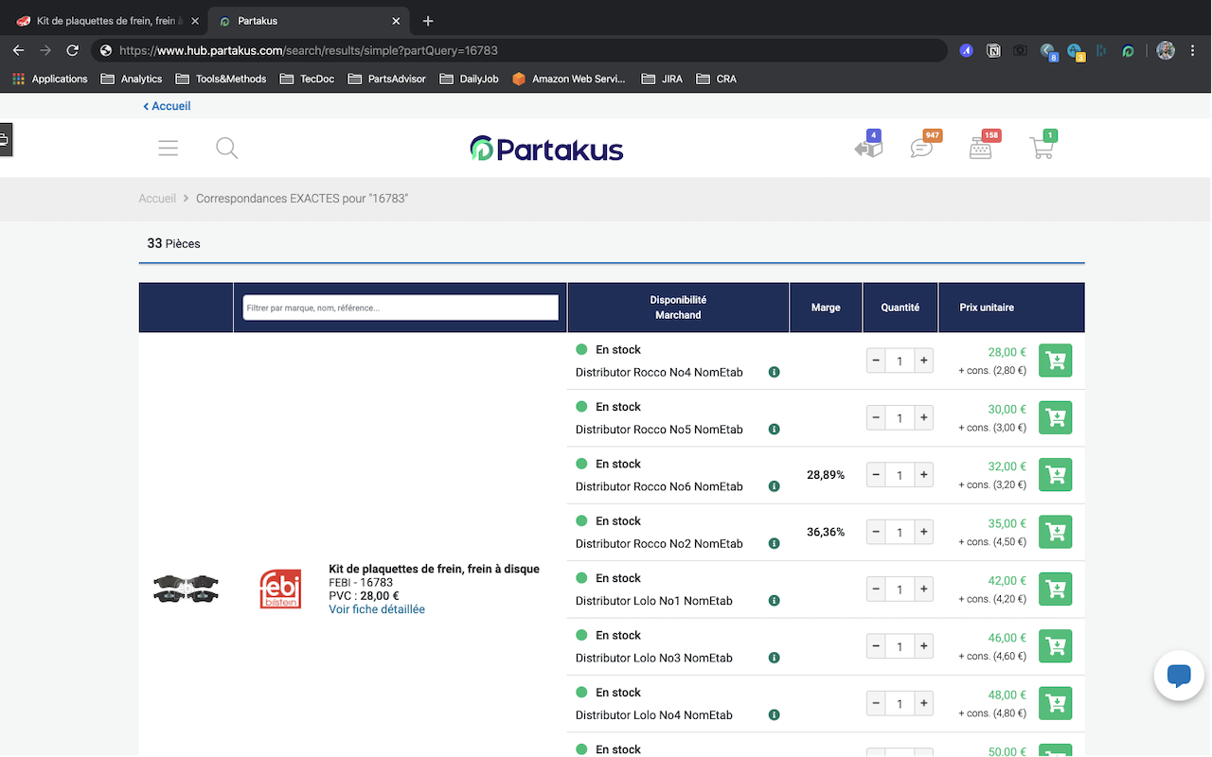
Task: Click the quantity field for Rocco No5
Action: tap(900, 417)
